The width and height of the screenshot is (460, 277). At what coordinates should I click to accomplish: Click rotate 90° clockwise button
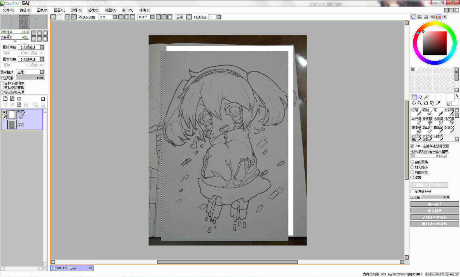[434, 224]
